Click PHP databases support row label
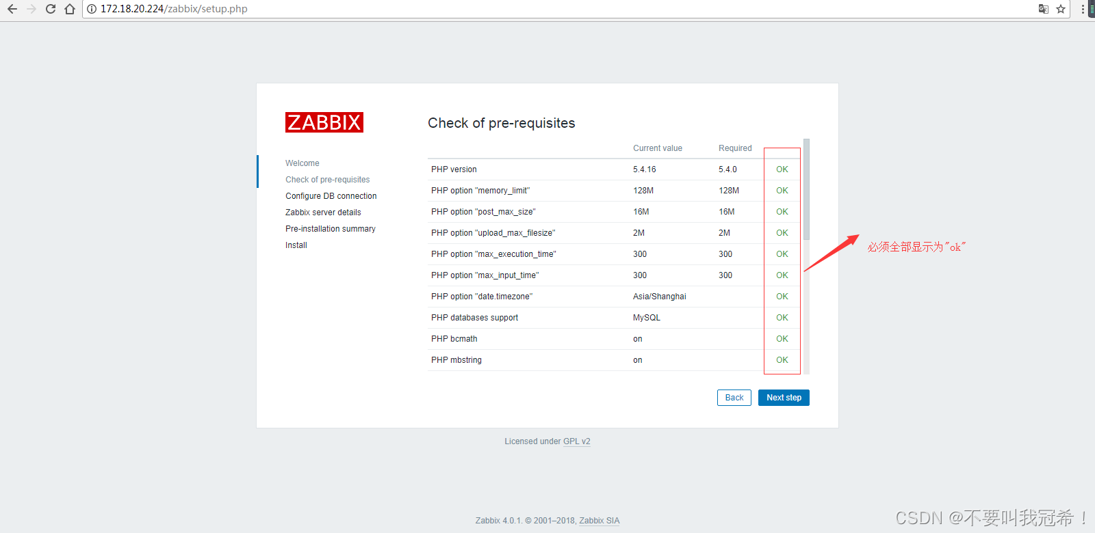This screenshot has width=1095, height=533. pos(474,318)
